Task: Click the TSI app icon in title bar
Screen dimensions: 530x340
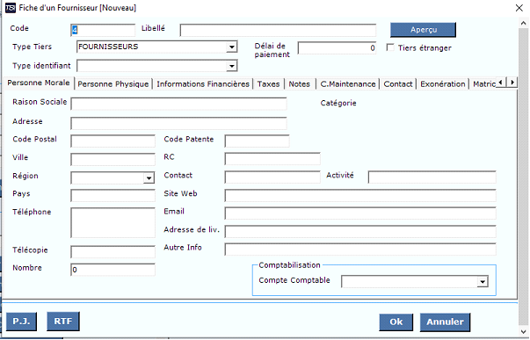Action: pyautogui.click(x=11, y=8)
